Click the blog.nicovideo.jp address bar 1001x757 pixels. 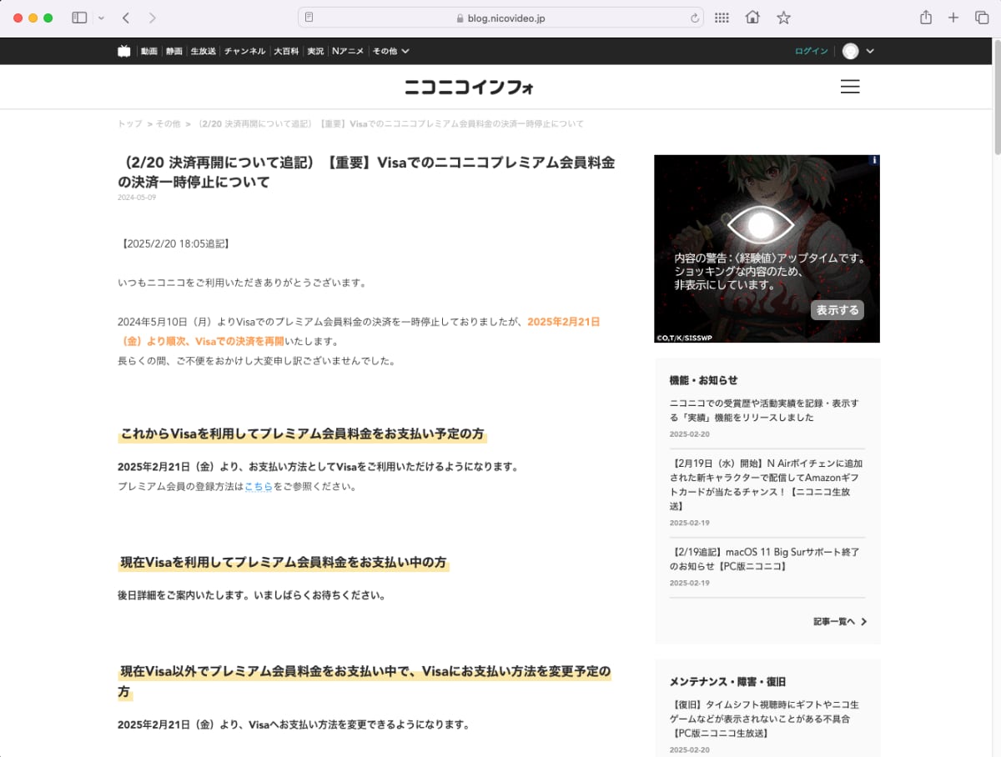point(500,18)
